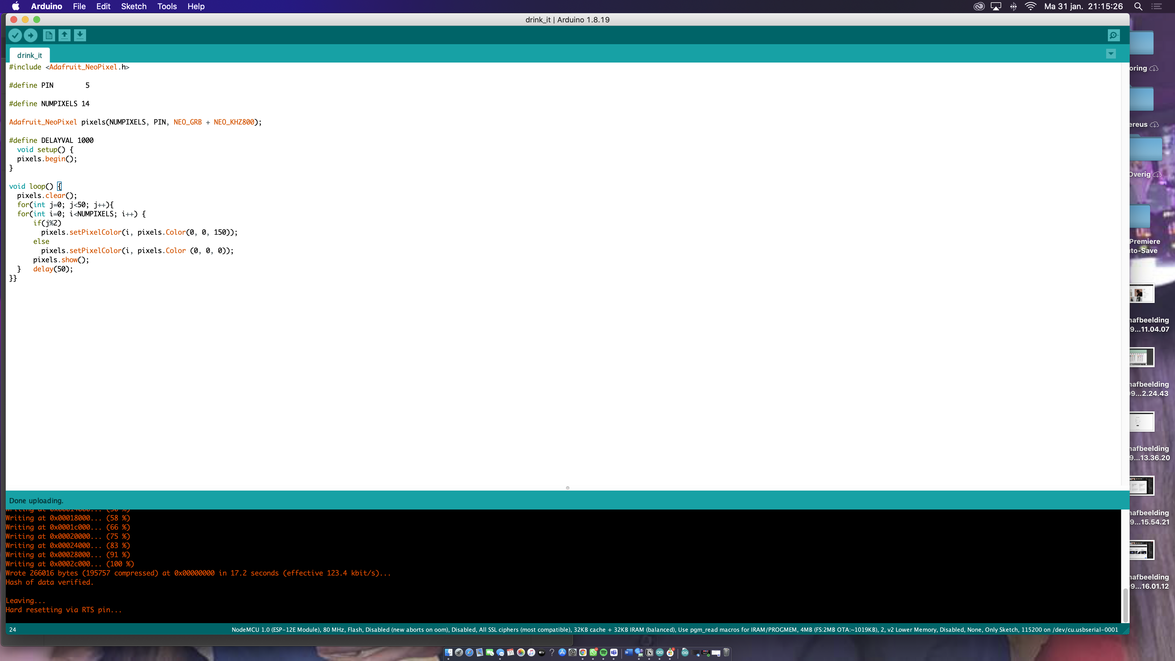Click the console output scrollbar thumb
The height and width of the screenshot is (661, 1175).
pos(1125,605)
